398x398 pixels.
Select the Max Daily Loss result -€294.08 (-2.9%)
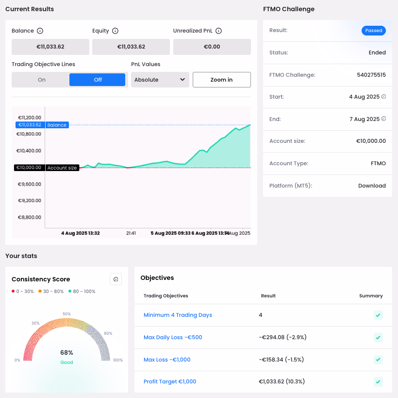tap(283, 338)
